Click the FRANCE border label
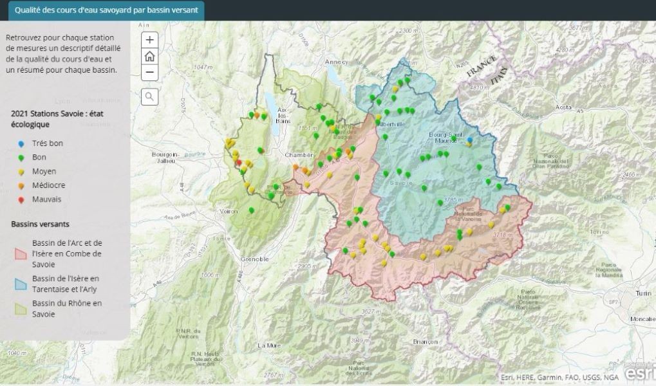This screenshot has height=386, width=656. 482,66
